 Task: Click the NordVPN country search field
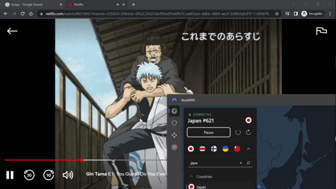212,163
